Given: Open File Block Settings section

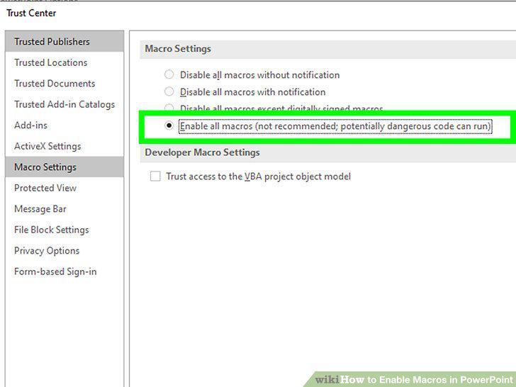Looking at the screenshot, I should [x=64, y=230].
